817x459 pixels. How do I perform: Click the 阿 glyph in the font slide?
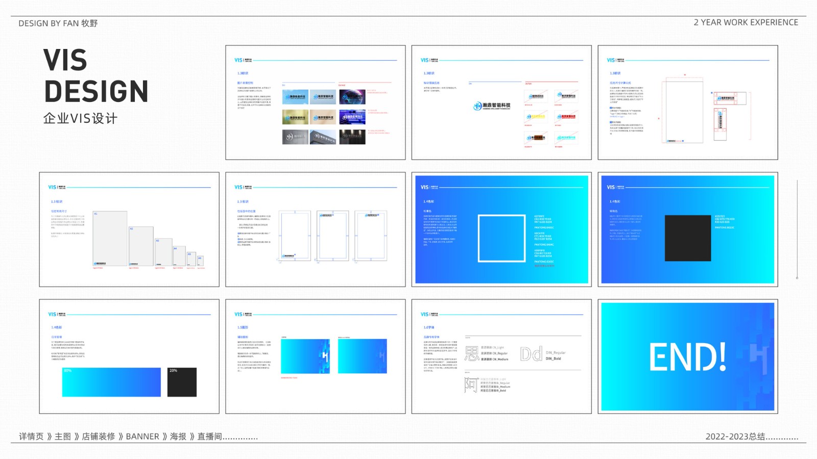(x=471, y=385)
